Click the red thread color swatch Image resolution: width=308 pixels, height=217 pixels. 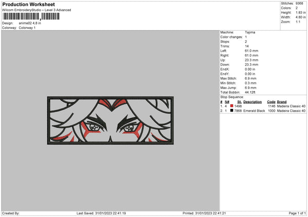point(232,106)
